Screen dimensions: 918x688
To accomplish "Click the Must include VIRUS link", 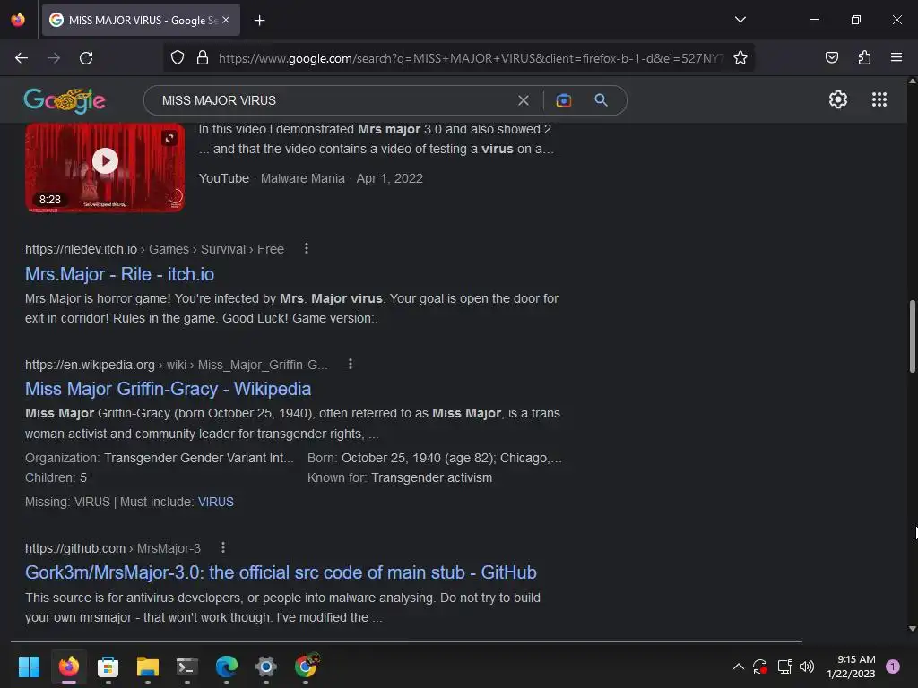I will pos(215,502).
